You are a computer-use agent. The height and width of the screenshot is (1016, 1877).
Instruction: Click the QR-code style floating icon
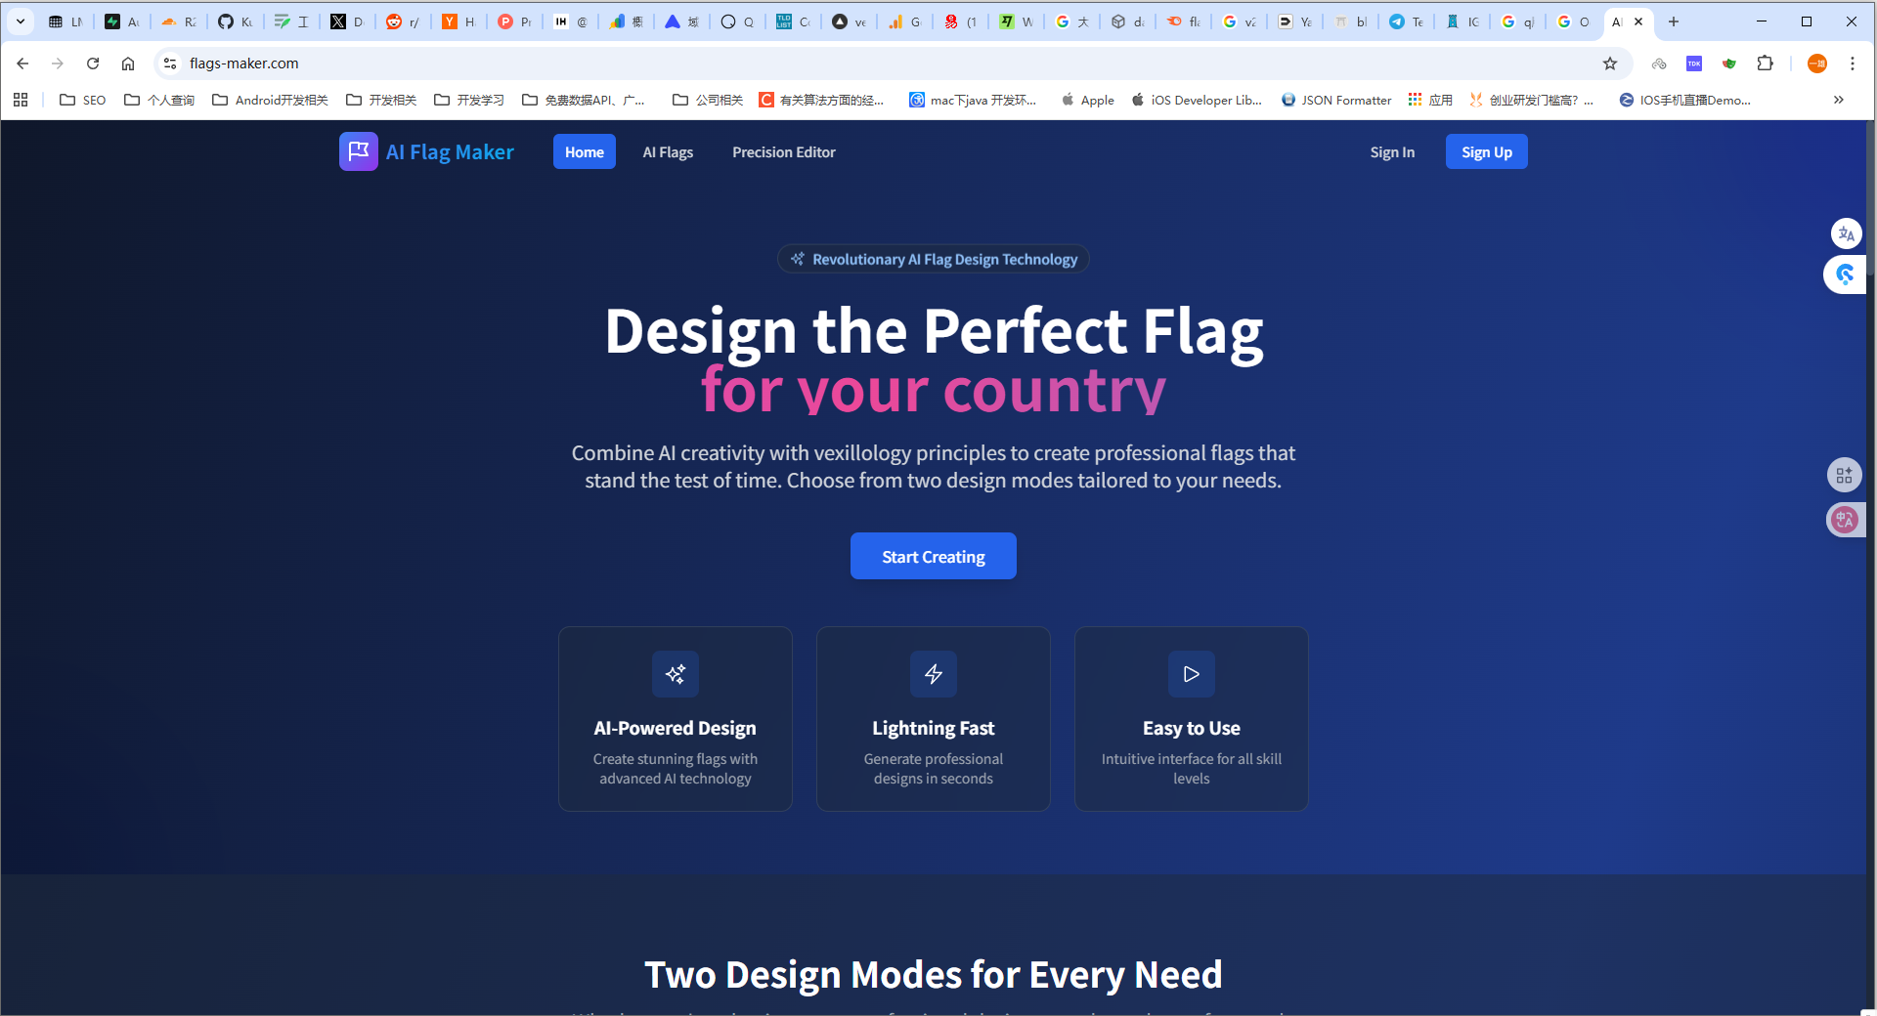(1846, 475)
